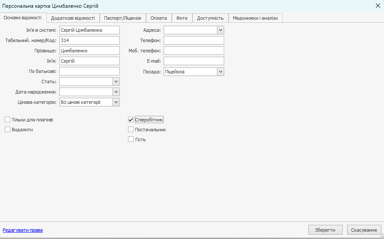Open the Редагувати права link
This screenshot has height=239, width=384.
coord(23,230)
